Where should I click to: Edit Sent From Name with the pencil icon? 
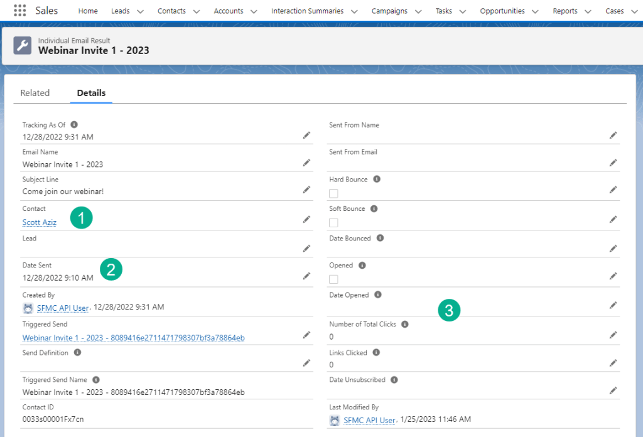click(x=613, y=134)
